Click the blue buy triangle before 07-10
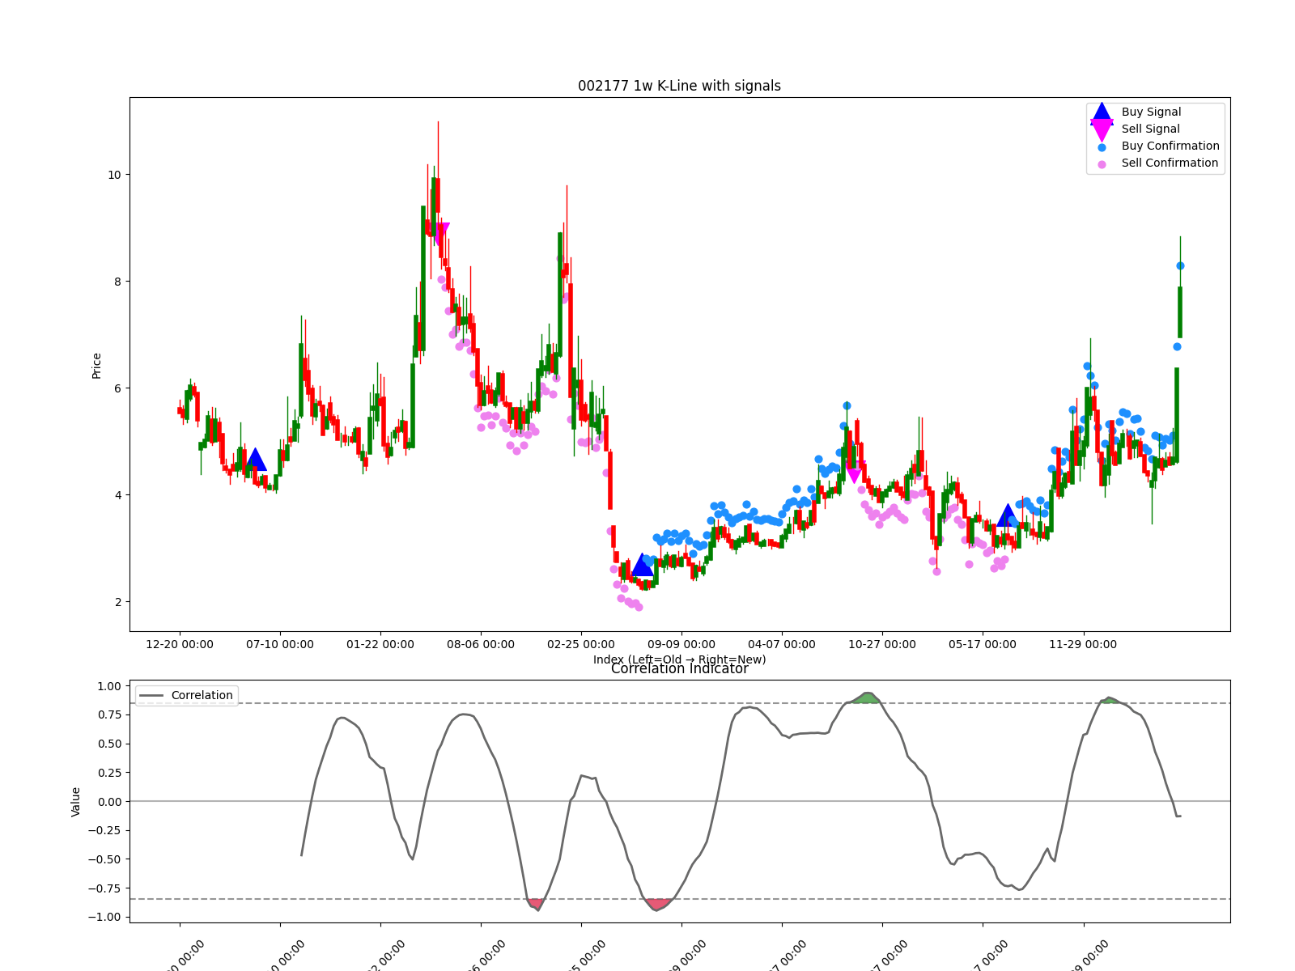1295x971 pixels. coord(256,460)
